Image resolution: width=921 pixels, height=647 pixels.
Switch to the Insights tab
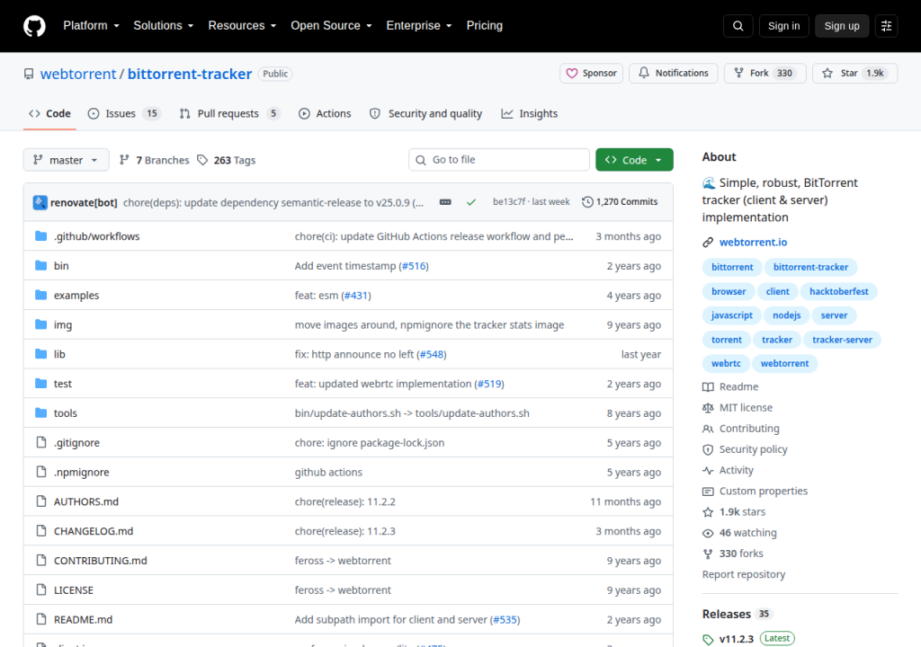coord(529,113)
